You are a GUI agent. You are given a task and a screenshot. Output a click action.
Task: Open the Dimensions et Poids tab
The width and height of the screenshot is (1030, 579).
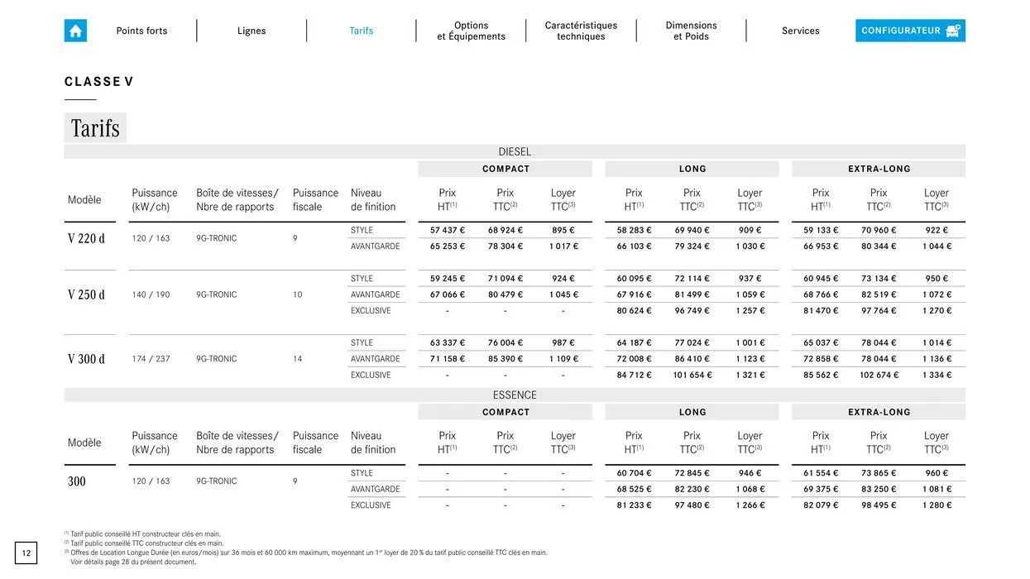tap(691, 31)
